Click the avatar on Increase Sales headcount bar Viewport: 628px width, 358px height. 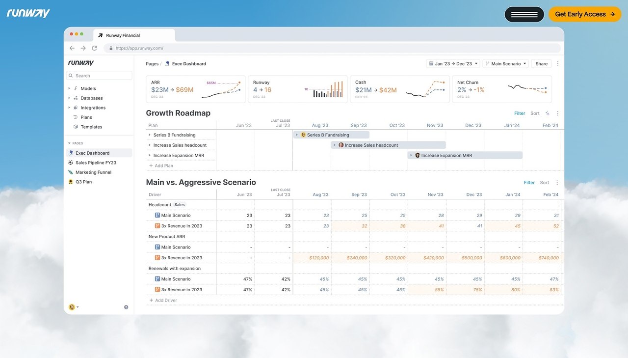(341, 145)
